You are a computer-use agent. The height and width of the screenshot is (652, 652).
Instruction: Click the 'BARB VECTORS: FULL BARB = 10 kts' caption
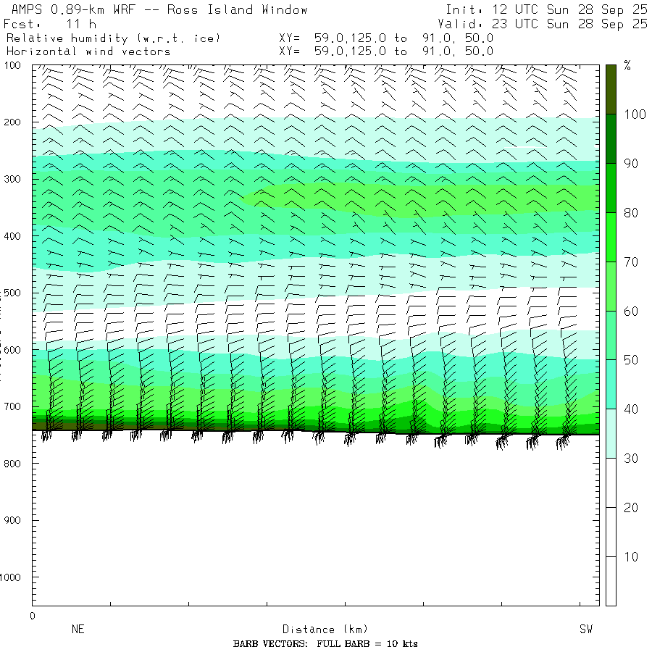325,644
